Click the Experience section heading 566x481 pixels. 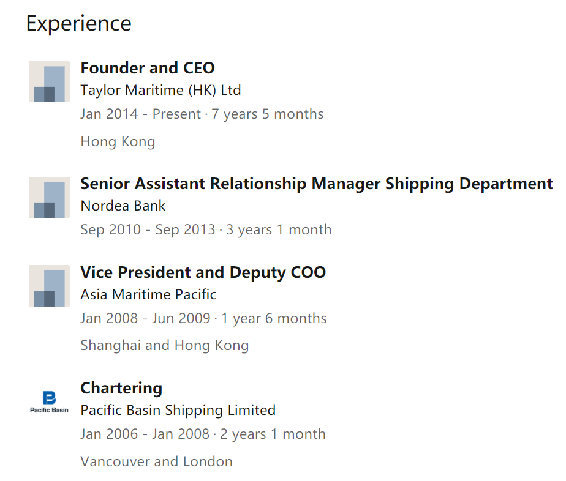click(78, 24)
